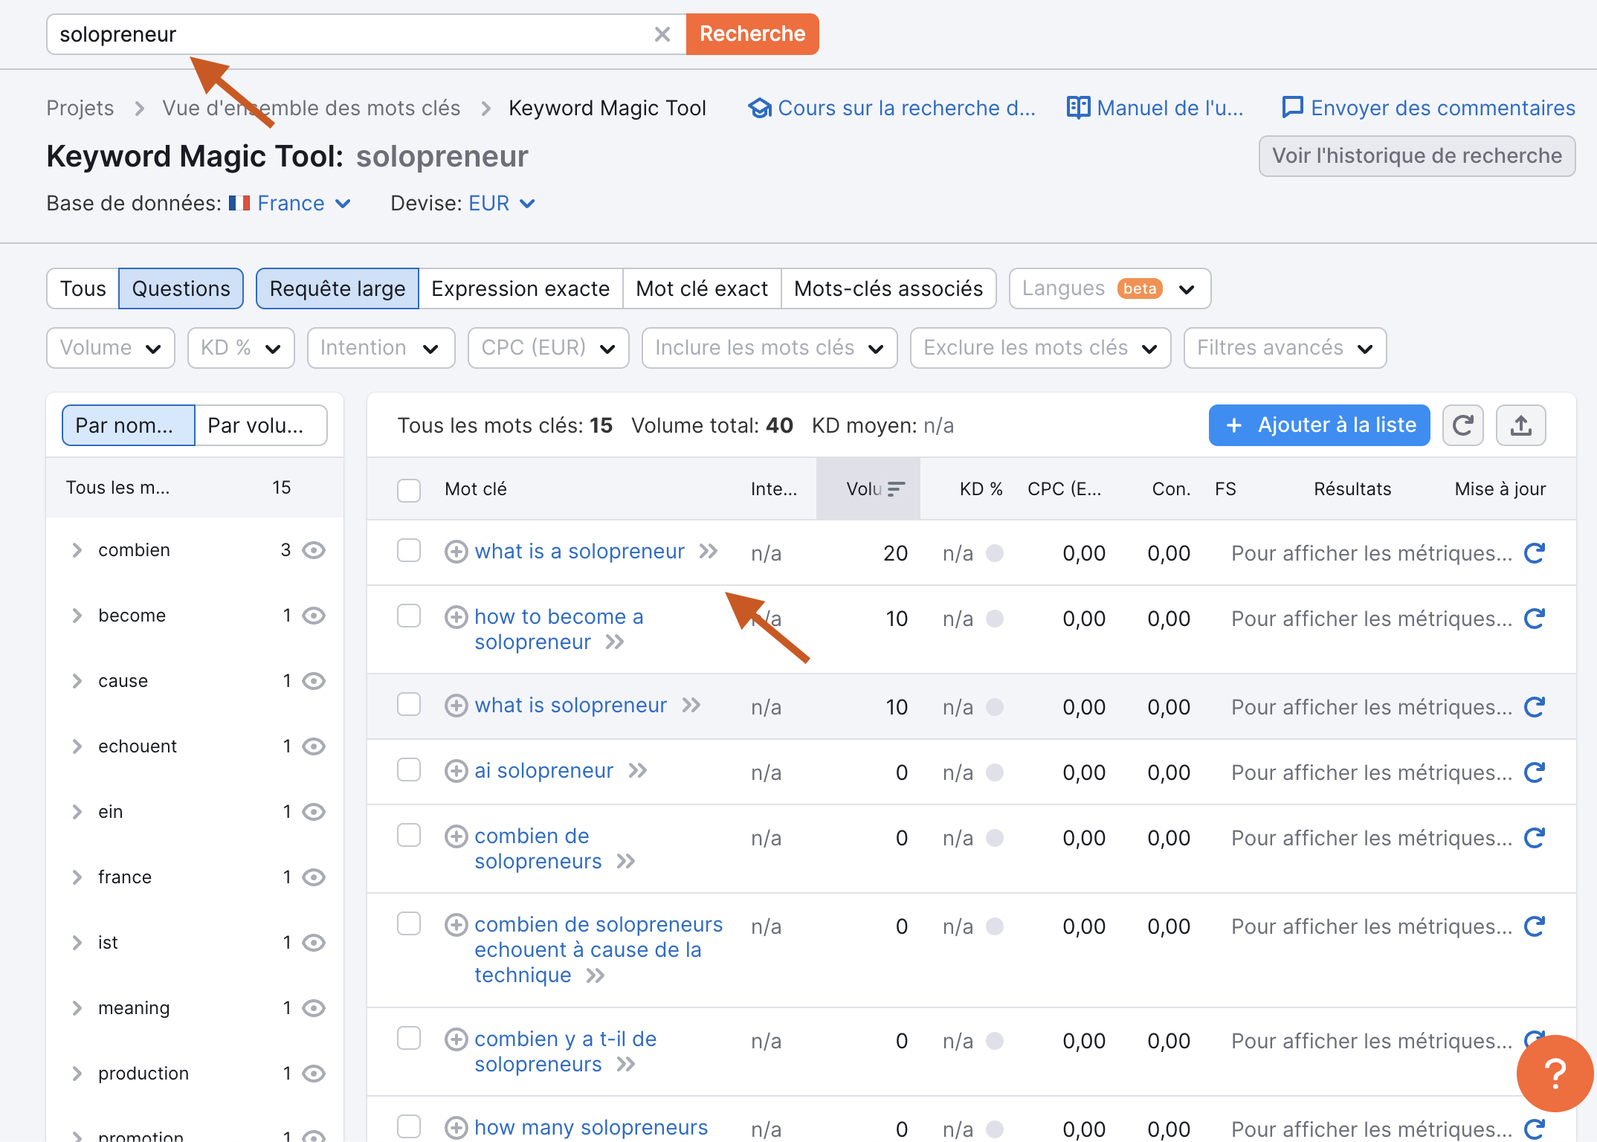The height and width of the screenshot is (1142, 1597).
Task: Switch to the 'Mot clé exact' tab
Action: pyautogui.click(x=701, y=288)
